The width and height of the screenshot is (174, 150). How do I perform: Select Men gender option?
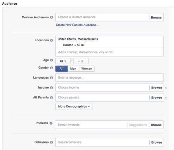(x=73, y=68)
